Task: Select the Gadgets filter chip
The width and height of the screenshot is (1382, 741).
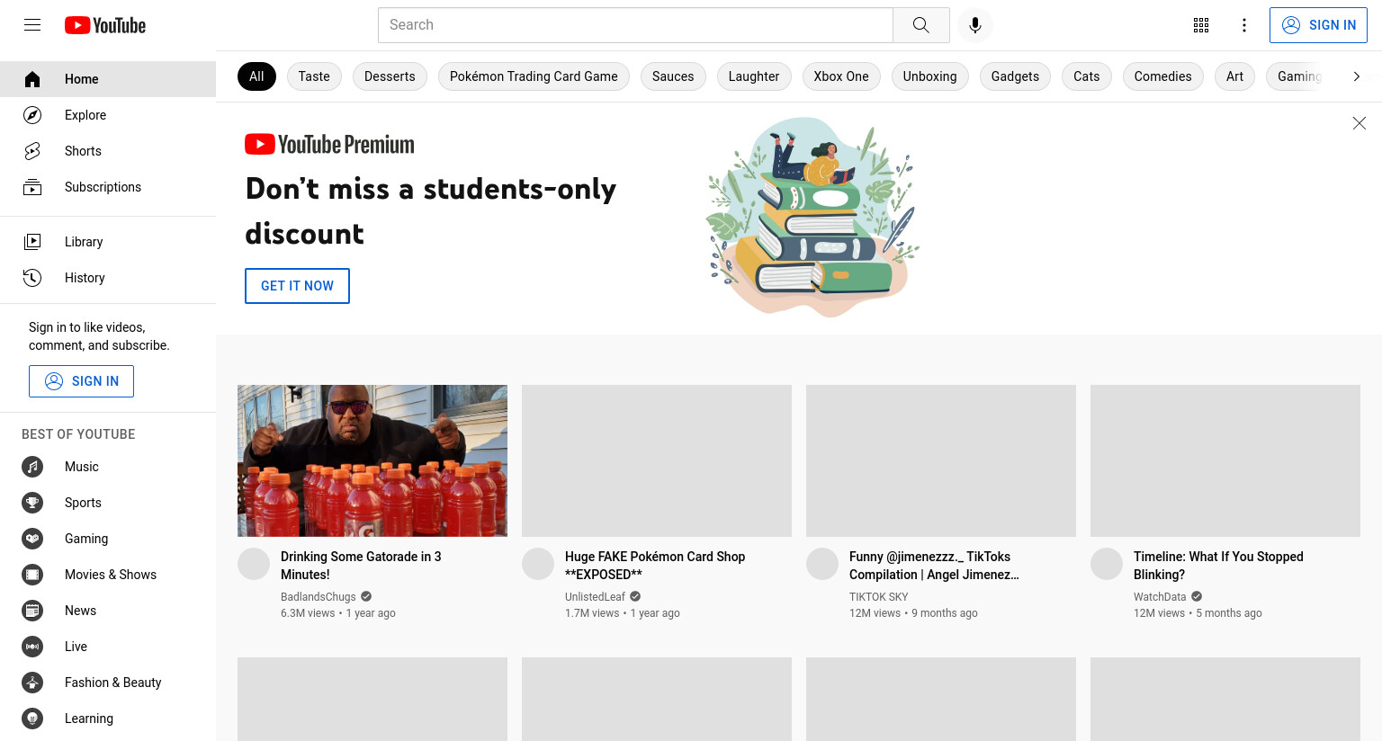Action: pos(1015,76)
